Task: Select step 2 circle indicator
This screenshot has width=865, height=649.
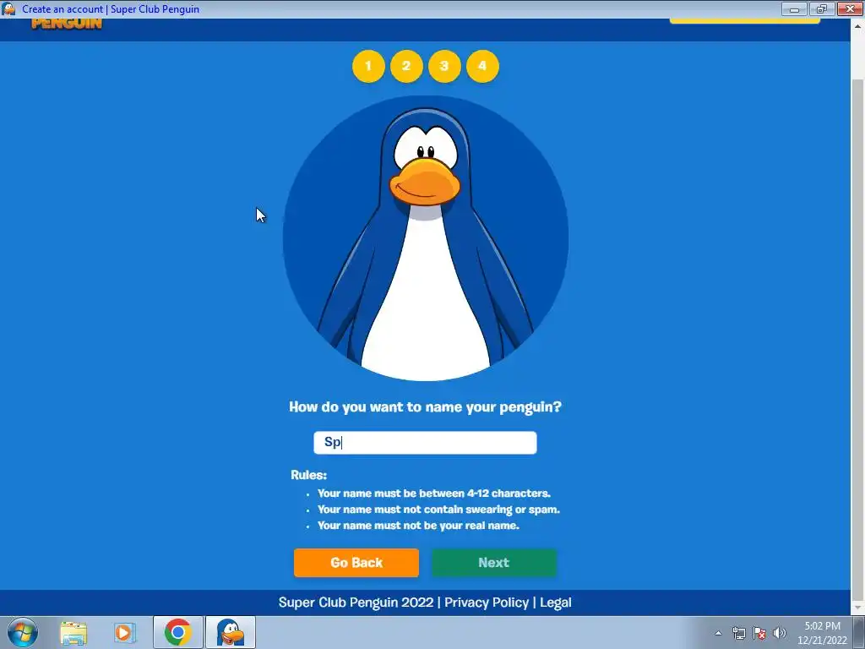Action: pos(406,66)
